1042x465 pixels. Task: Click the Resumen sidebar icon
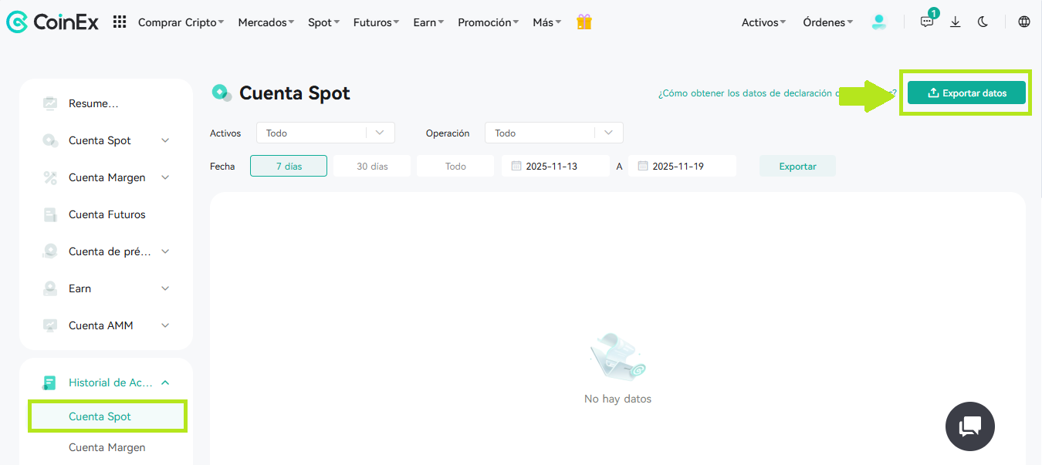tap(50, 103)
